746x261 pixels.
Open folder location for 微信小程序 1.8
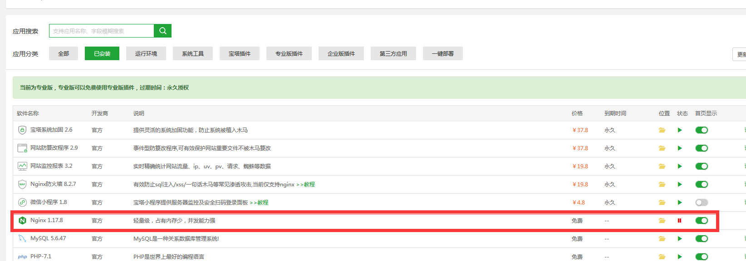click(662, 203)
